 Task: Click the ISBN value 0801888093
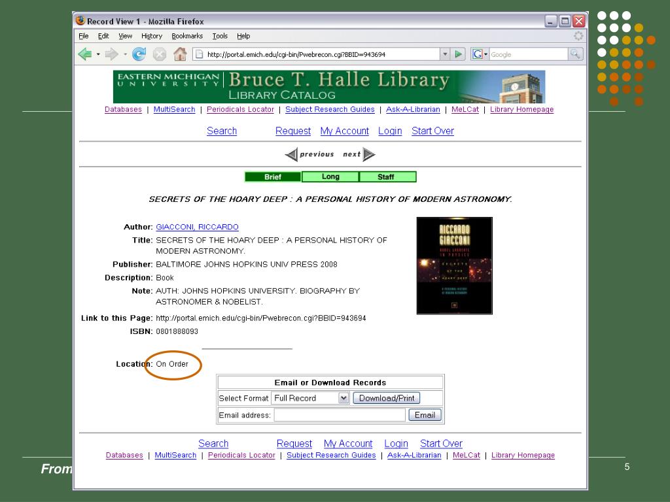pos(177,331)
